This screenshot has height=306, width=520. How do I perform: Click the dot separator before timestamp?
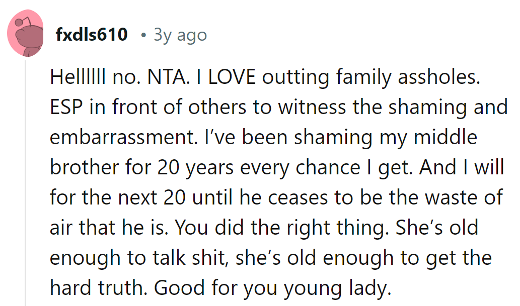[x=143, y=35]
